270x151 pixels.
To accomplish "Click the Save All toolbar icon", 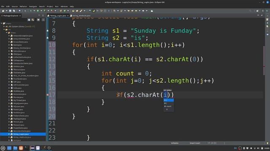I will coord(14,11).
